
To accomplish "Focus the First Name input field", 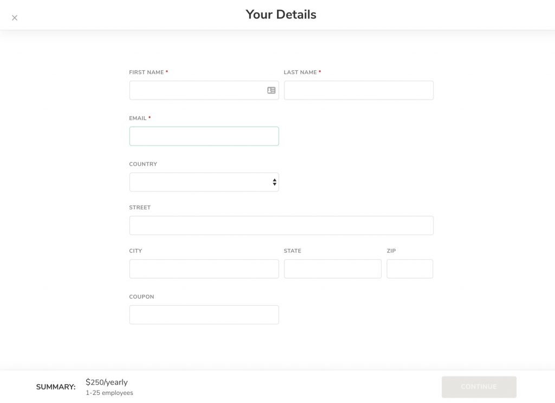I will click(204, 90).
